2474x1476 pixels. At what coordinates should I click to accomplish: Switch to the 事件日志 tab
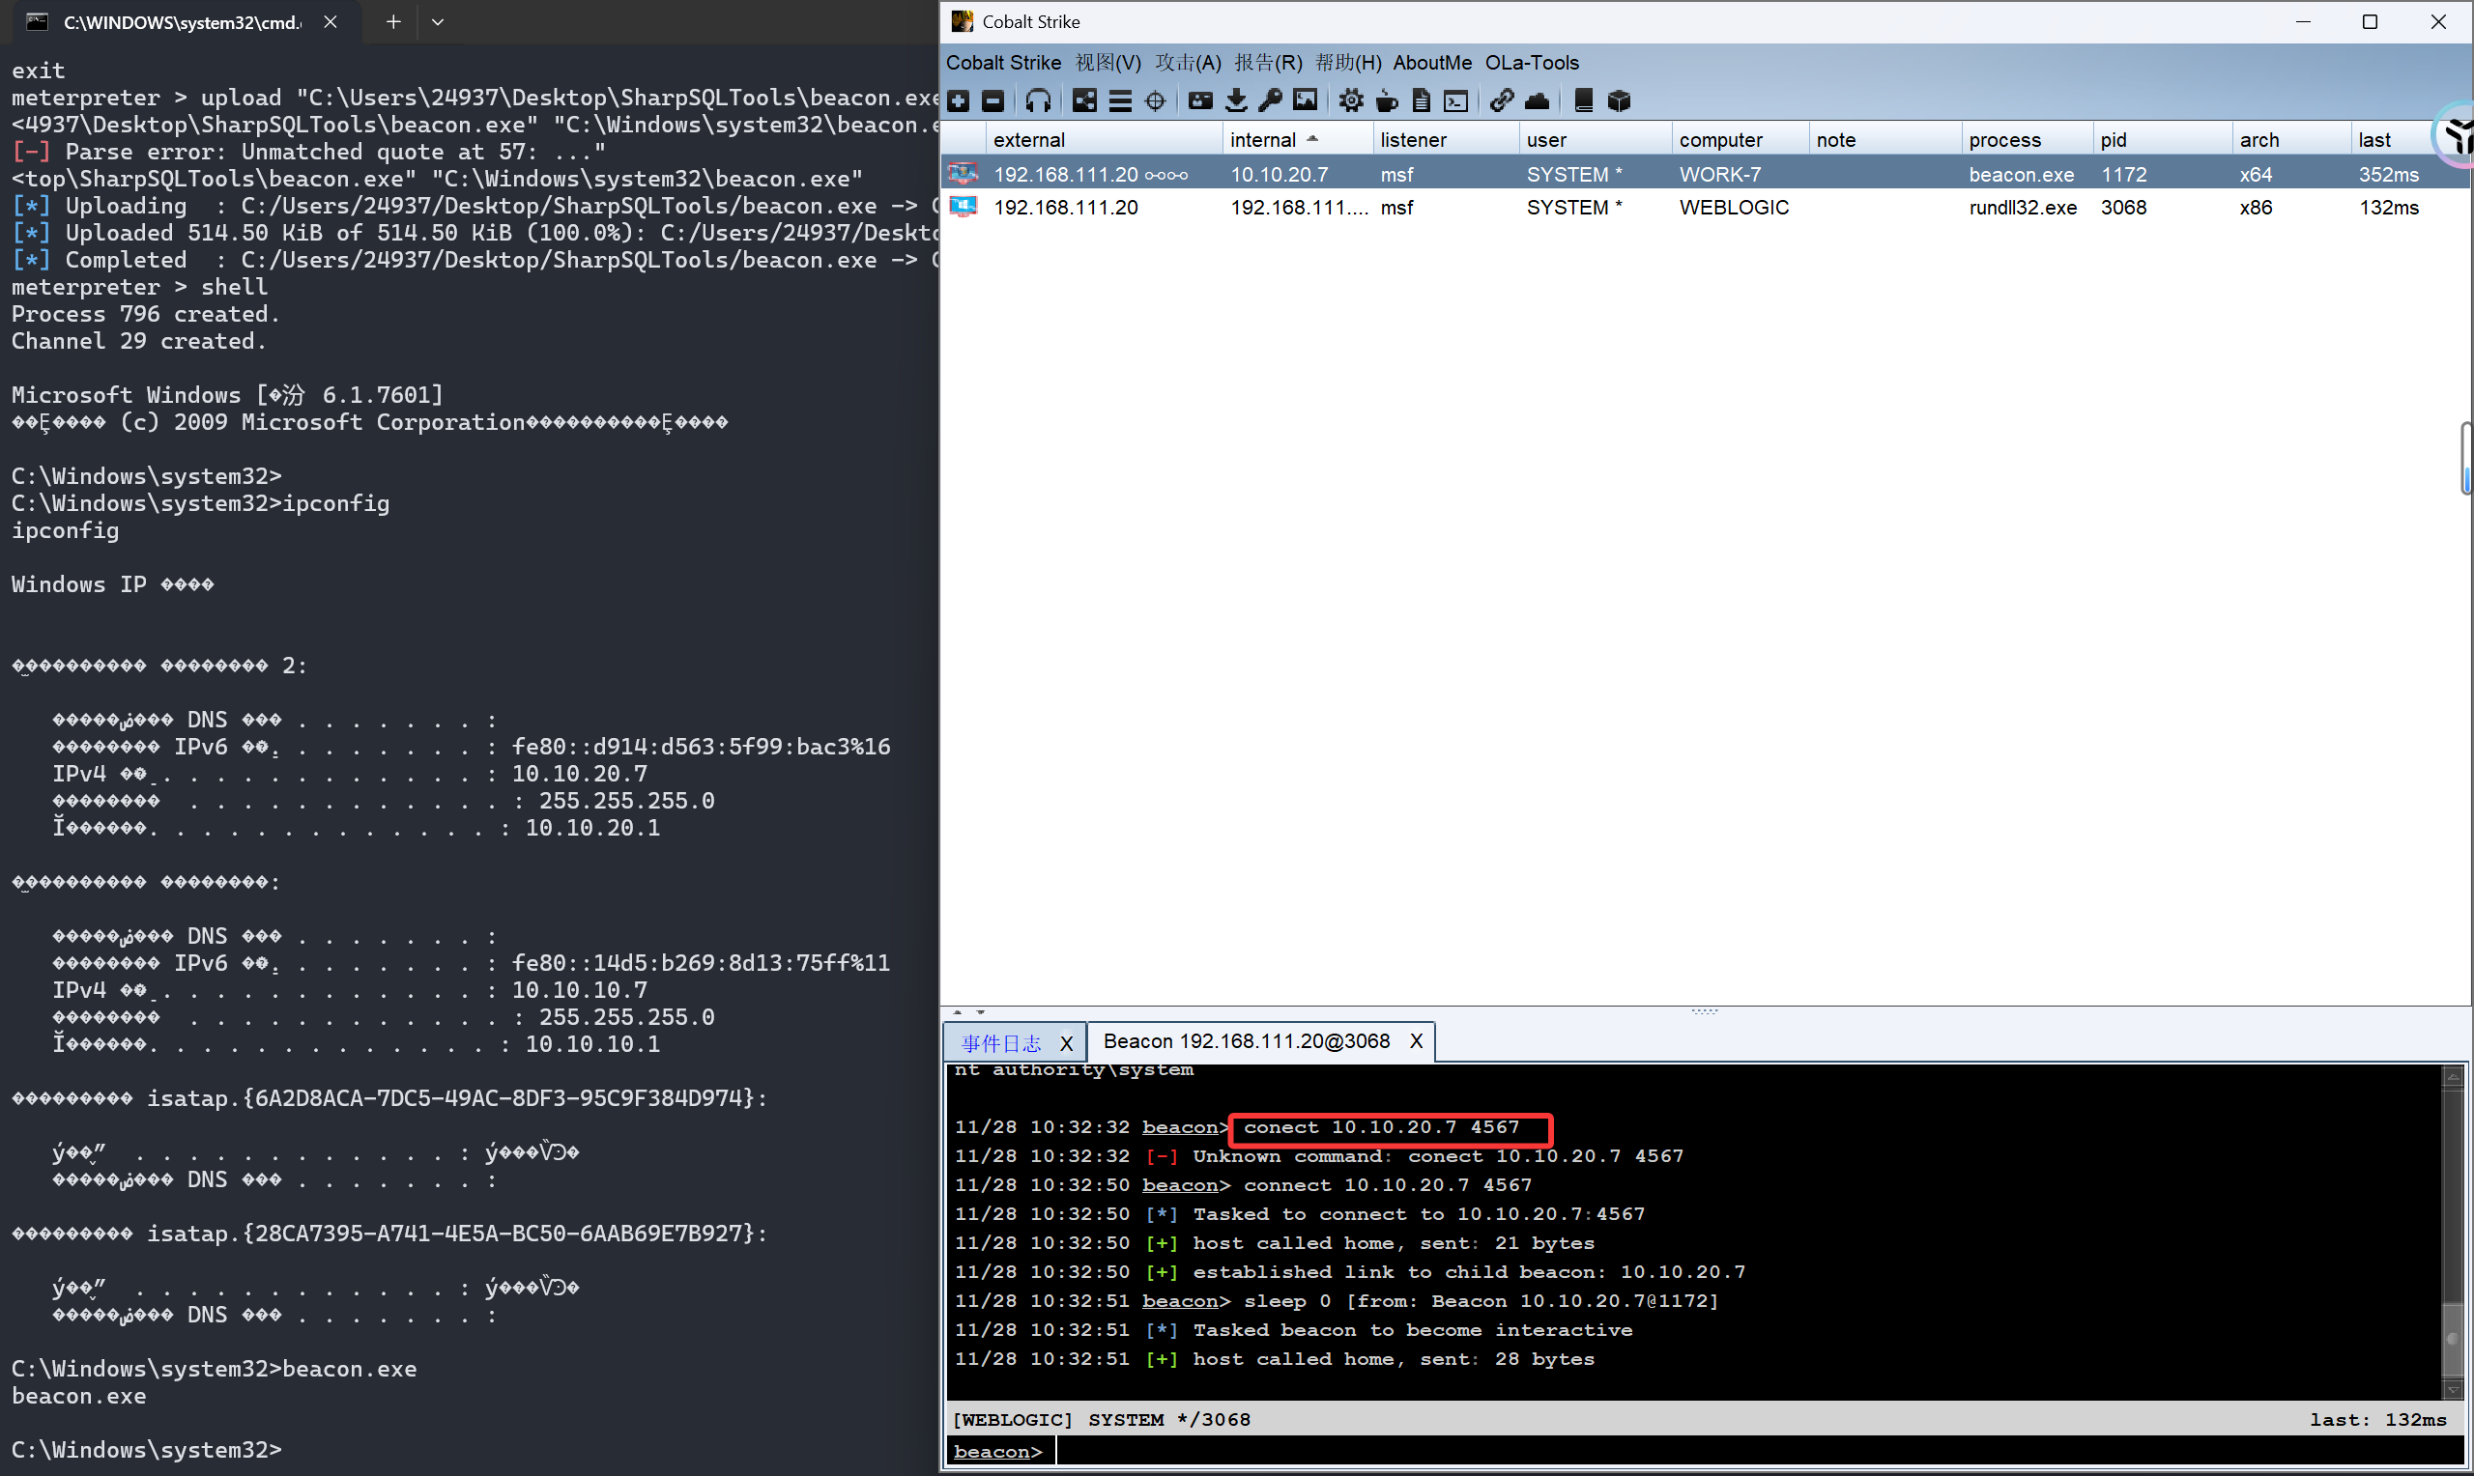[1001, 1042]
